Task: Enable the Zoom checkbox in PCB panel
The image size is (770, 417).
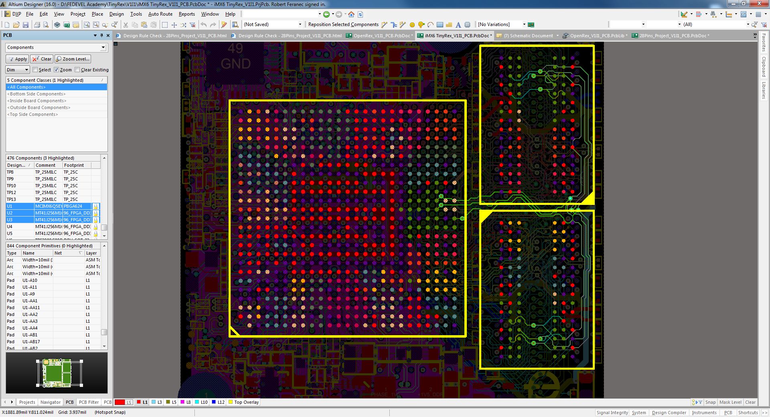Action: (x=57, y=69)
